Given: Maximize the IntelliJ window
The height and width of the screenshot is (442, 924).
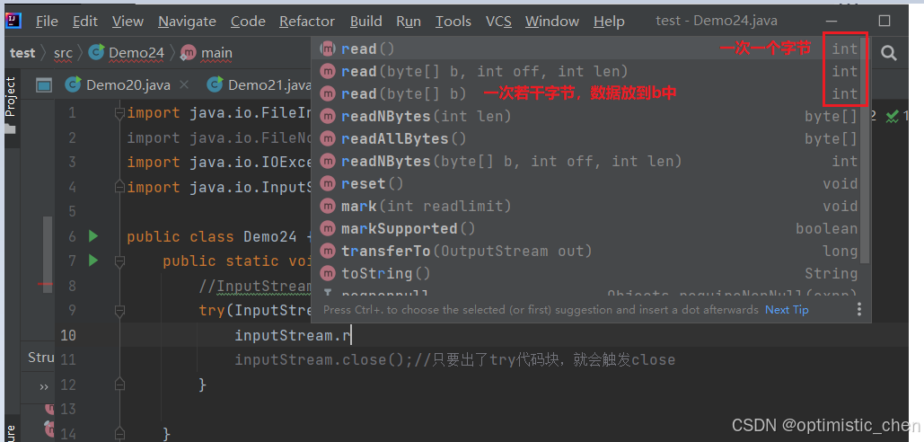Looking at the screenshot, I should (884, 22).
